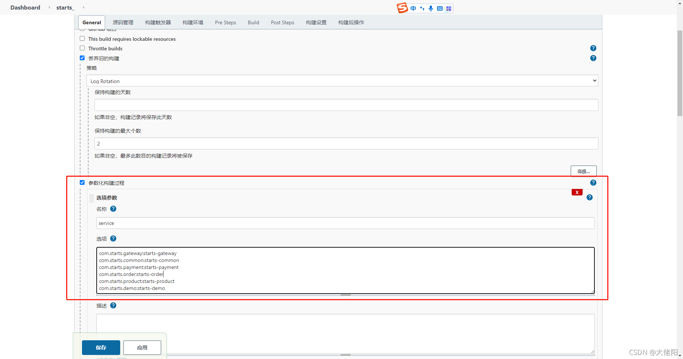Image resolution: width=683 pixels, height=359 pixels.
Task: Go to Dashboard breadcrumb link
Action: (25, 7)
